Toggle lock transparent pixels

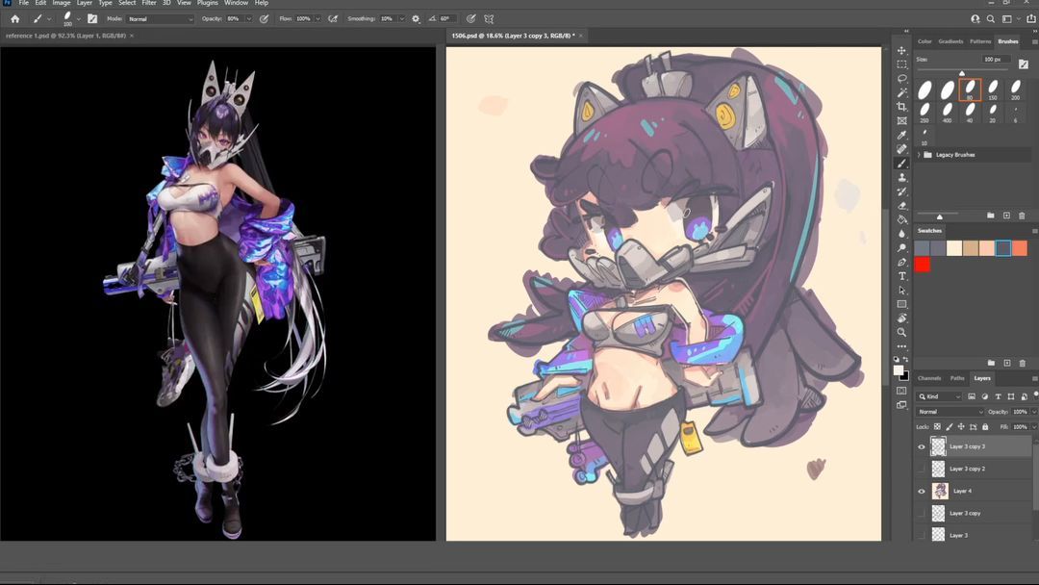pos(937,426)
